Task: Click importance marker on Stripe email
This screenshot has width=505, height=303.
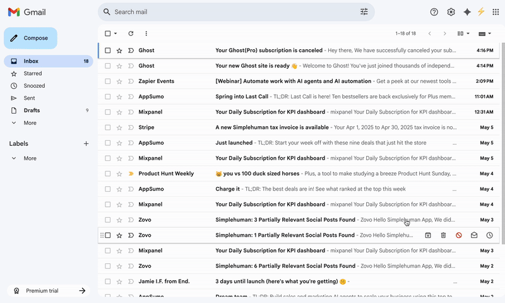Action: pos(131,128)
